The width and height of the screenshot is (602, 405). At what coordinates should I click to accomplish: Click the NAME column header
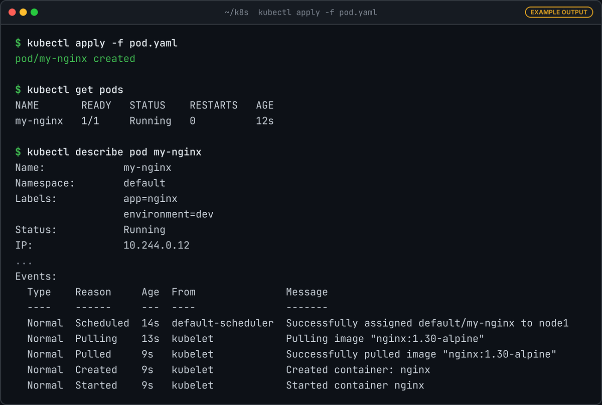click(x=27, y=105)
